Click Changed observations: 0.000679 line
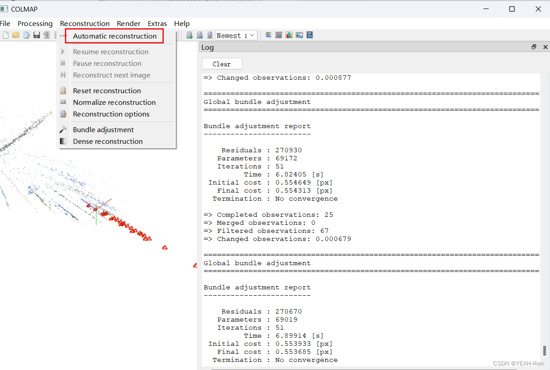Viewport: 550px width, 370px height. tap(277, 239)
